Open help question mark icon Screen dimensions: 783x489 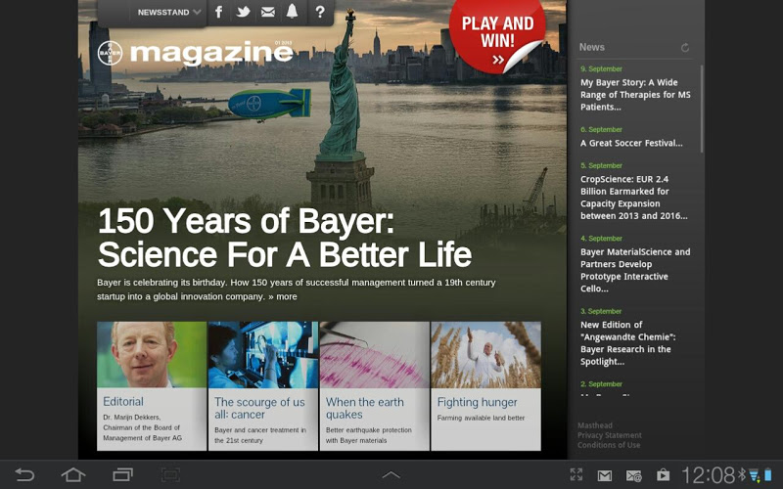click(x=320, y=12)
